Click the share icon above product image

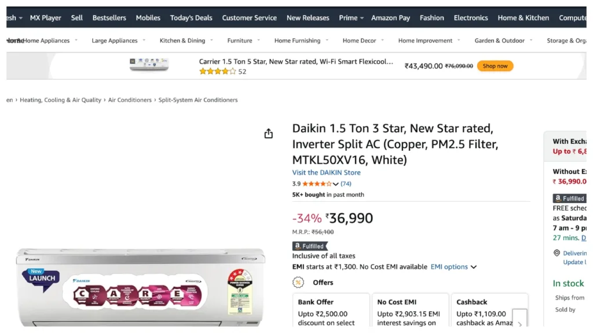(268, 134)
